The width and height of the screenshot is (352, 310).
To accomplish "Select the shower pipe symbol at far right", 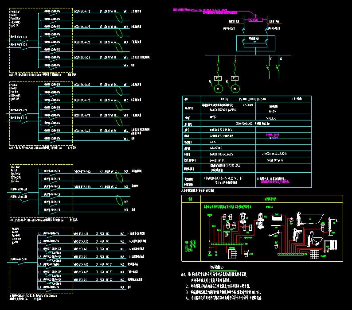I will tap(332, 226).
